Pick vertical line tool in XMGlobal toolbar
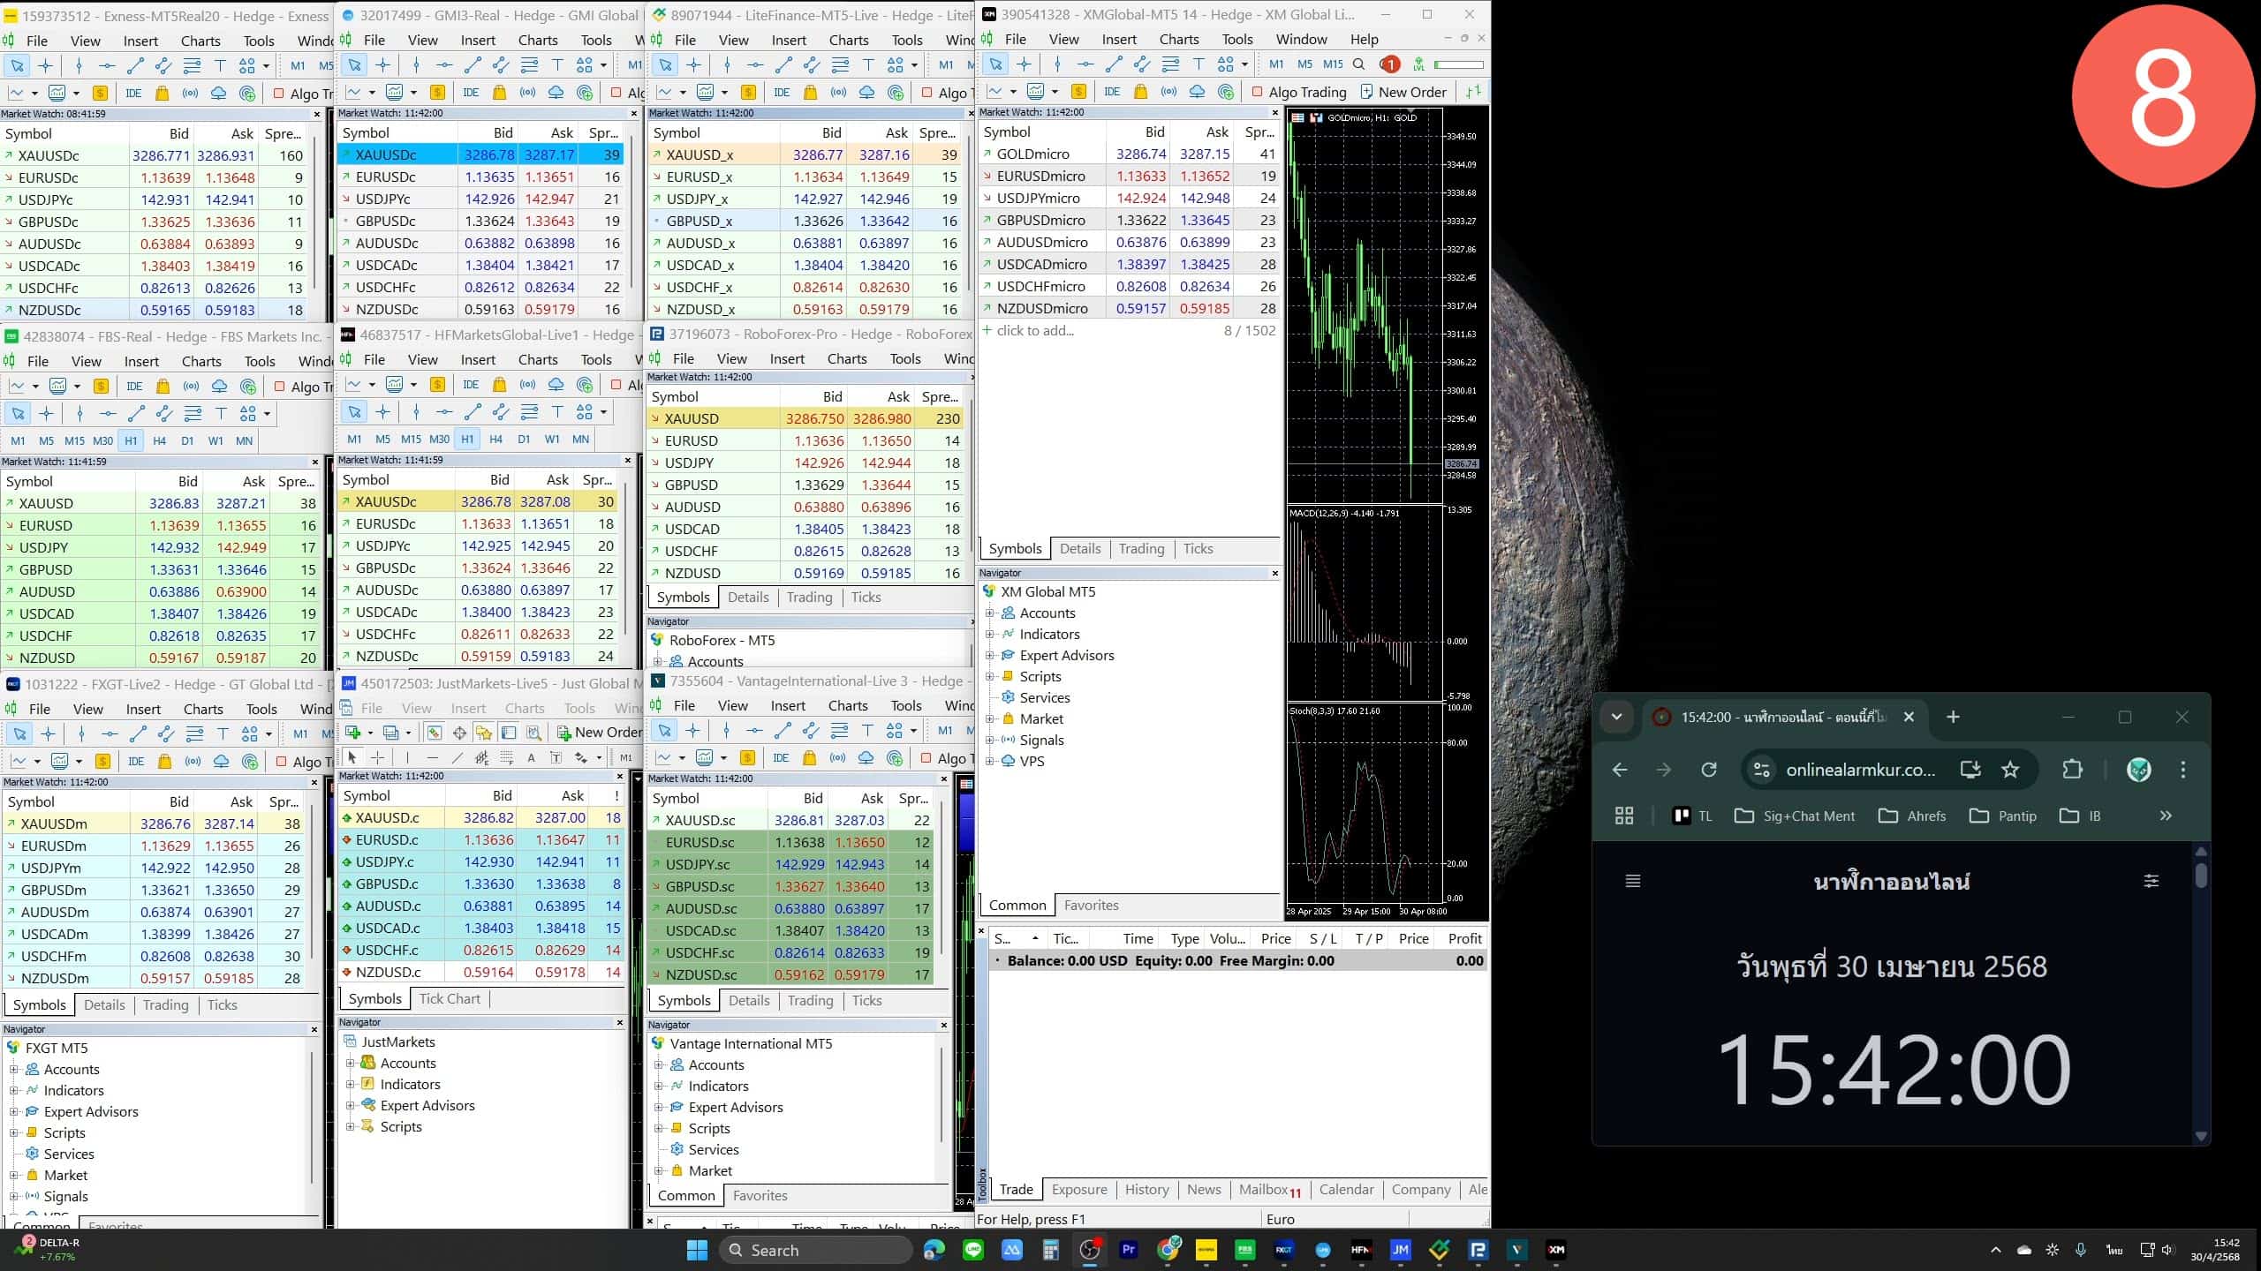The width and height of the screenshot is (2261, 1271). (1057, 64)
